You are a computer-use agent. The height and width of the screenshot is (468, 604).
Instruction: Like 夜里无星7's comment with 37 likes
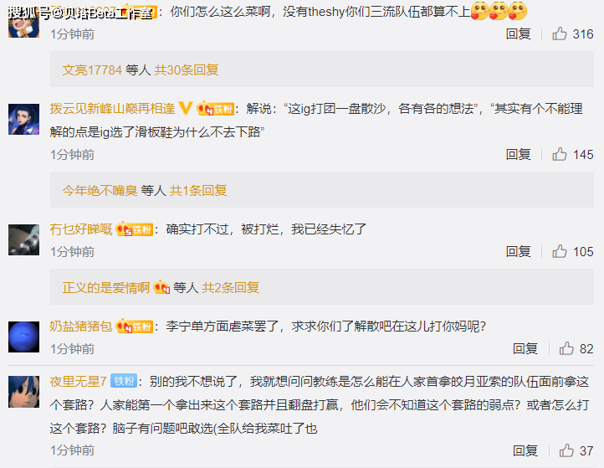point(566,450)
